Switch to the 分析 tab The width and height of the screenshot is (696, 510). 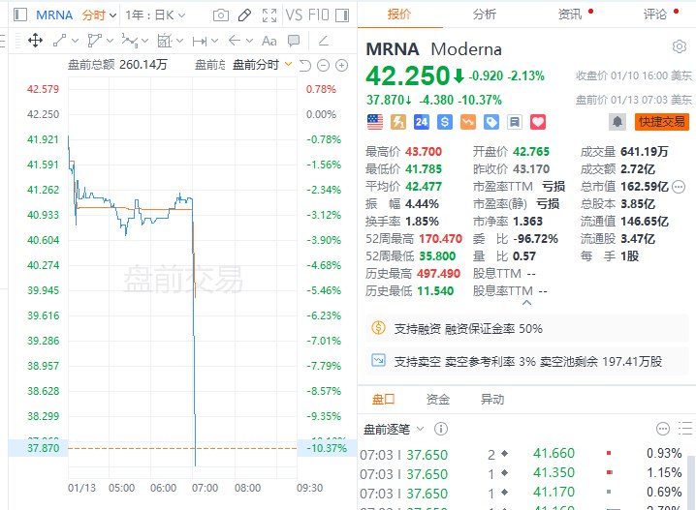click(x=485, y=15)
